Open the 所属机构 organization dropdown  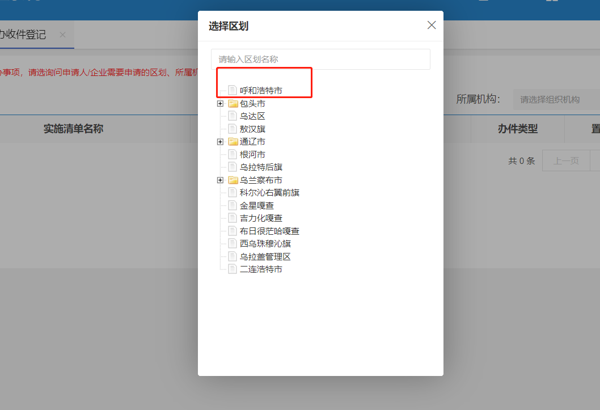(556, 99)
